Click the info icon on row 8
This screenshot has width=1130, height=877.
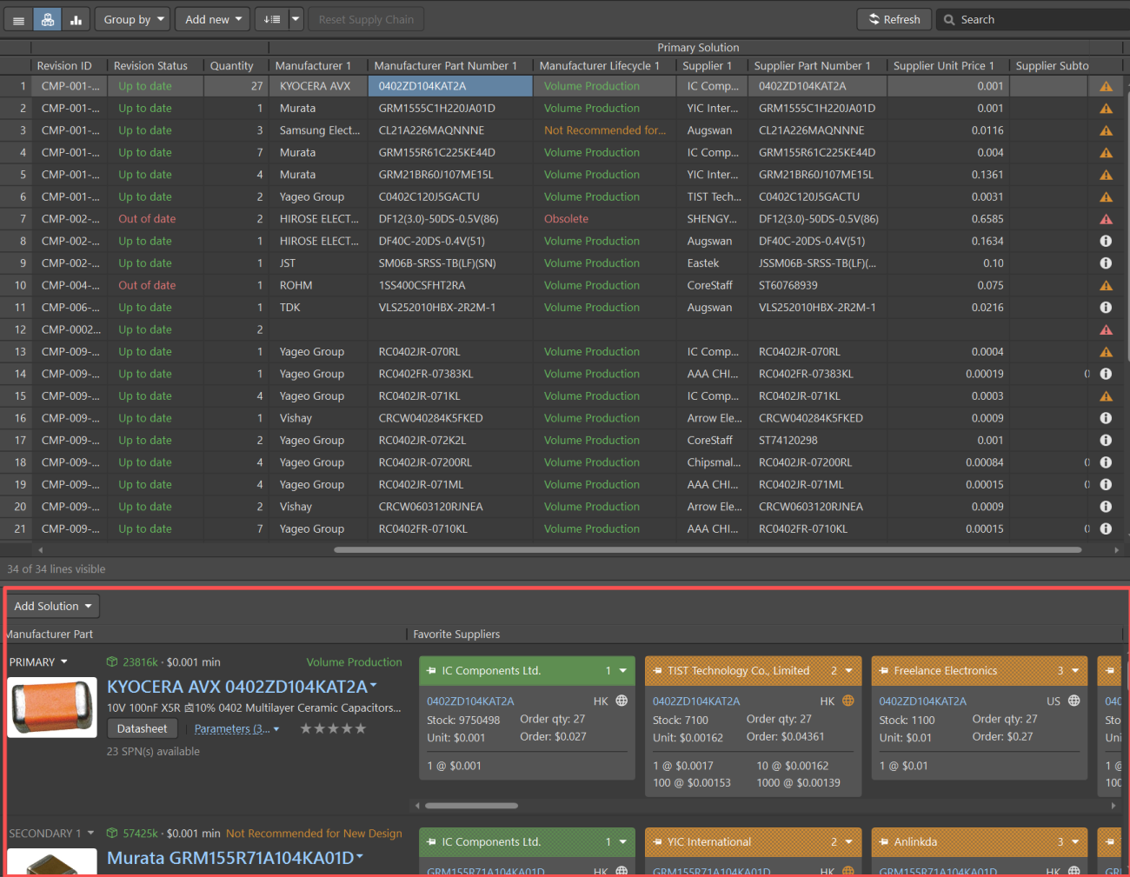(x=1106, y=241)
